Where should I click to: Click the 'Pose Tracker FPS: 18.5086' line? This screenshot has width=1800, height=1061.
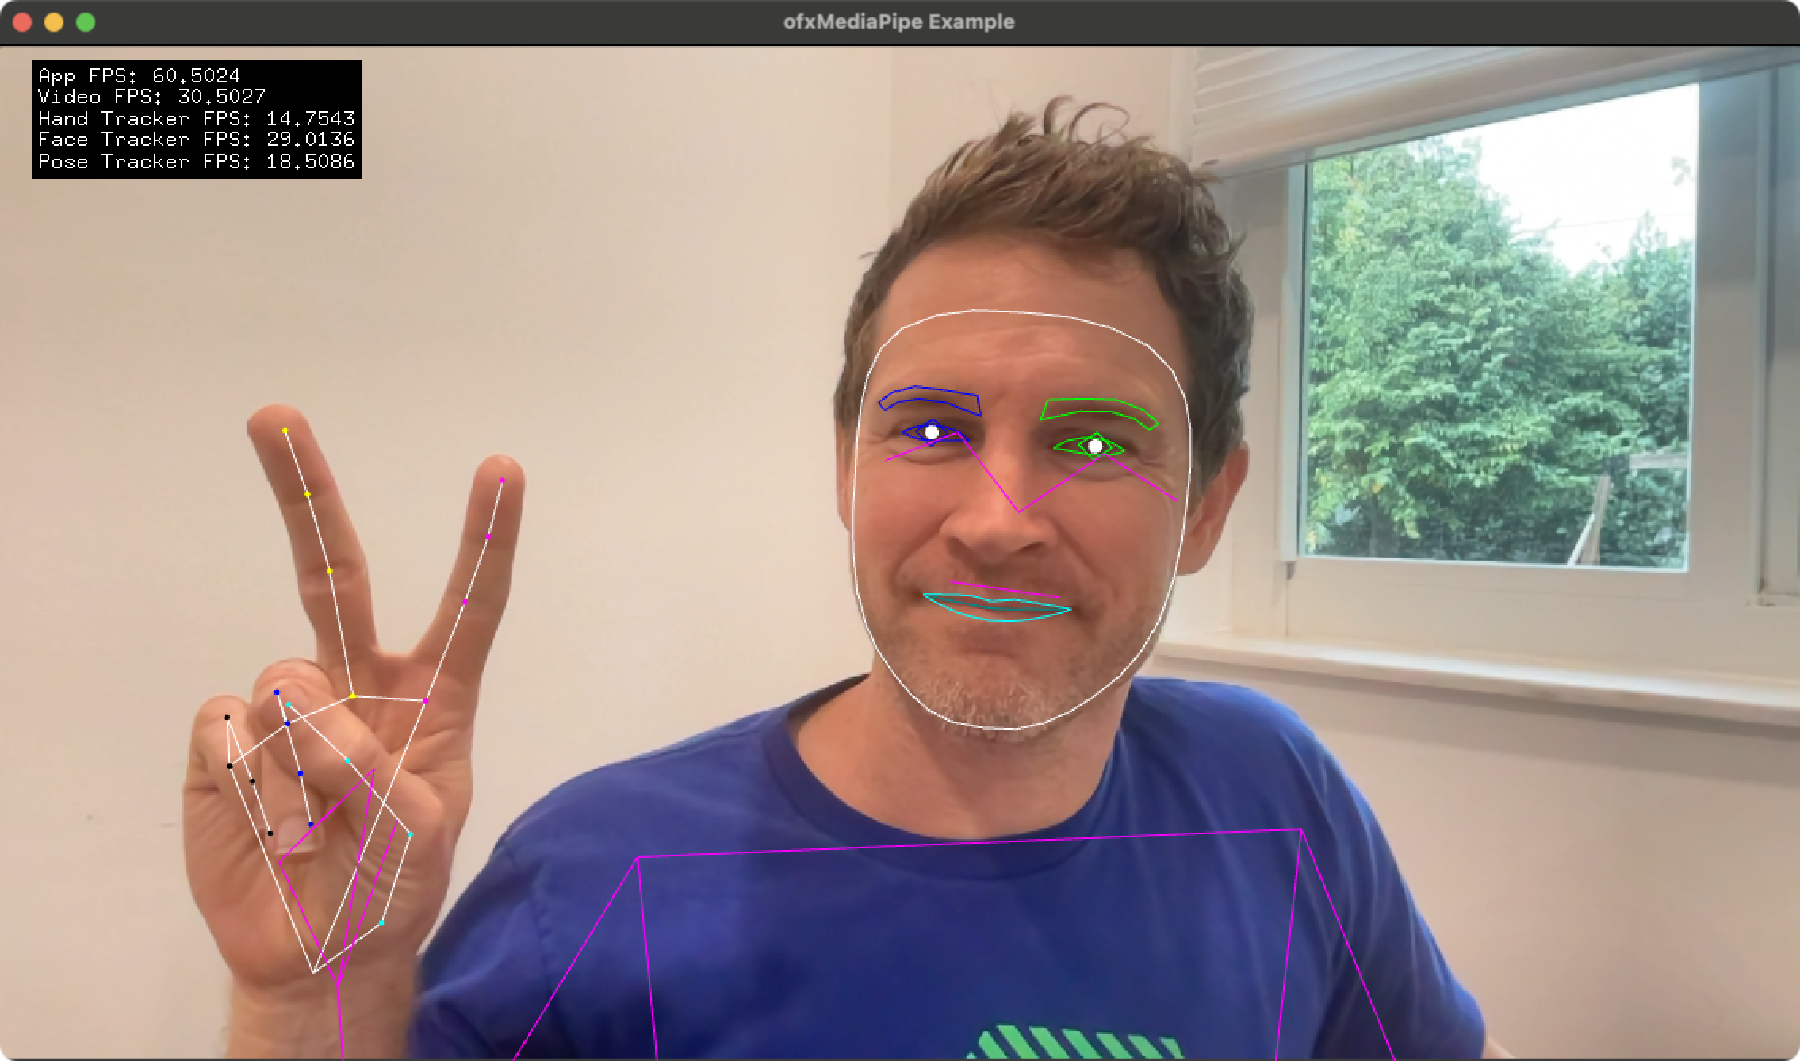196,161
